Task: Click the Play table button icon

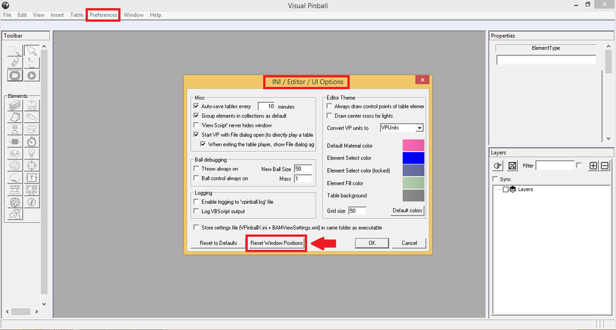Action: point(31,75)
